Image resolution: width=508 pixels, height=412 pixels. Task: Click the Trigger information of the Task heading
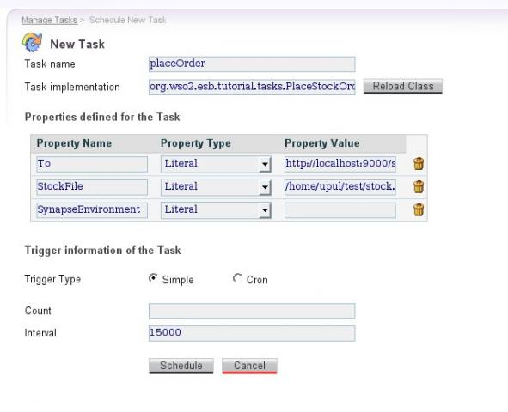click(102, 251)
